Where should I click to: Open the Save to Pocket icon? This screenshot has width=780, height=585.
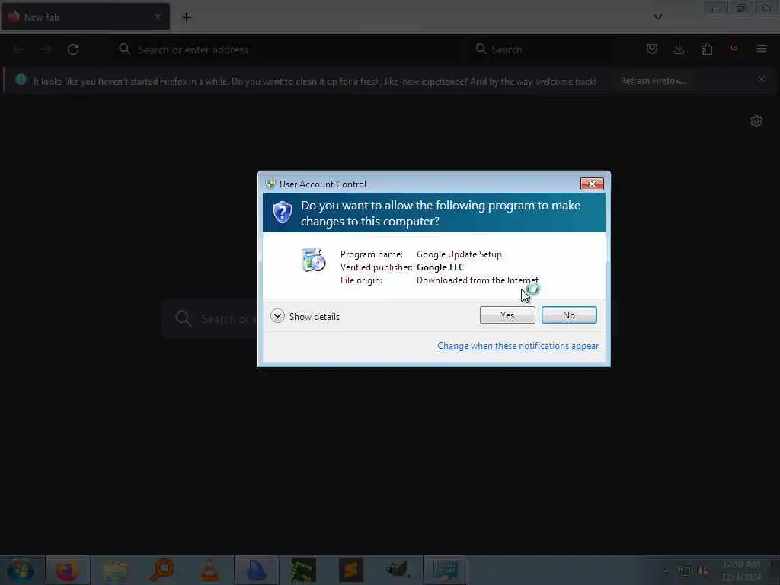pos(652,49)
